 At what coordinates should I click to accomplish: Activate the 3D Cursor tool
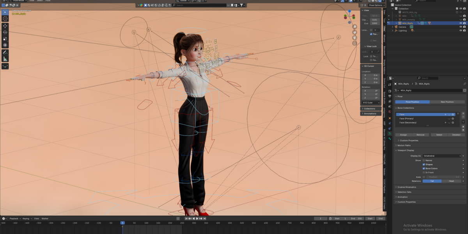click(5, 19)
